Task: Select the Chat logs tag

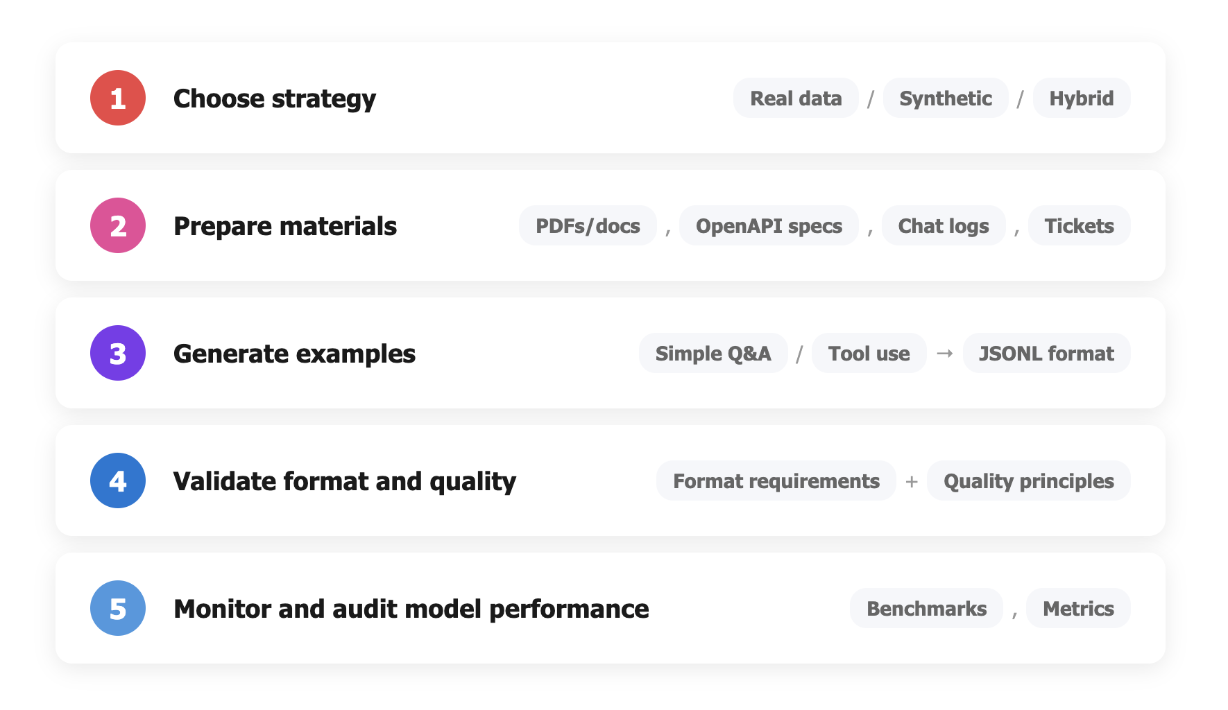Action: click(944, 226)
